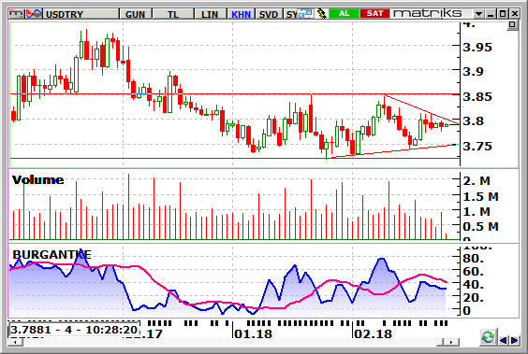Image resolution: width=528 pixels, height=354 pixels.
Task: Click the SVD toolbar button
Action: pyautogui.click(x=269, y=14)
